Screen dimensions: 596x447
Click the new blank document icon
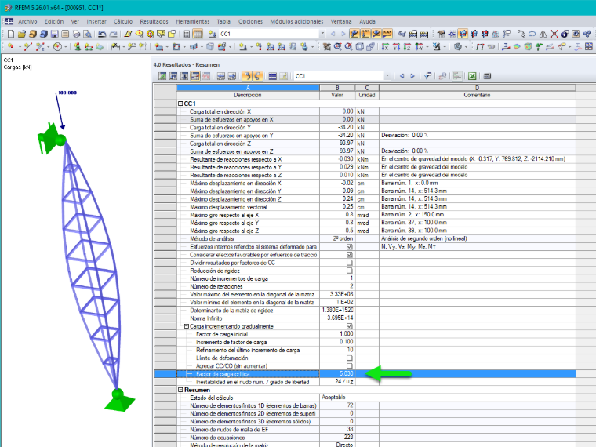tap(11, 34)
